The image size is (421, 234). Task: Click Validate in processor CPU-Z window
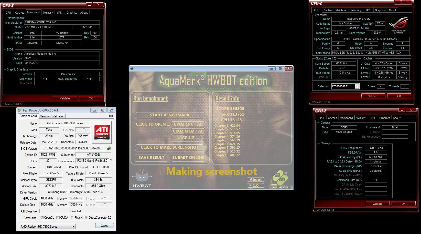(x=373, y=96)
